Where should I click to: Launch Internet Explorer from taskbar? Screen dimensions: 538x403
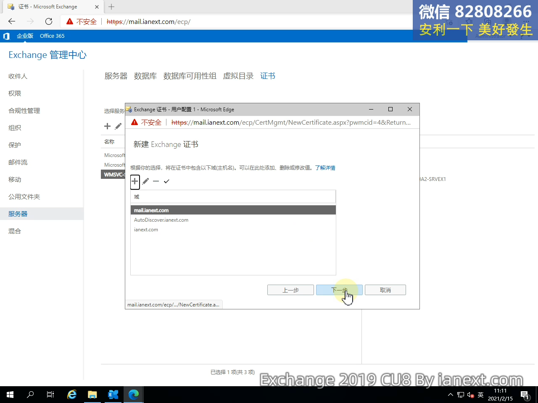click(x=72, y=395)
